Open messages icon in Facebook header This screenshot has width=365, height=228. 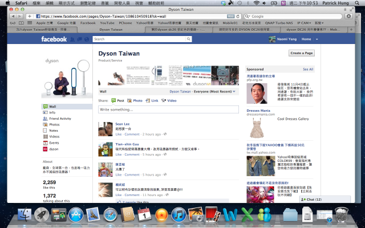pyautogui.click(x=80, y=39)
